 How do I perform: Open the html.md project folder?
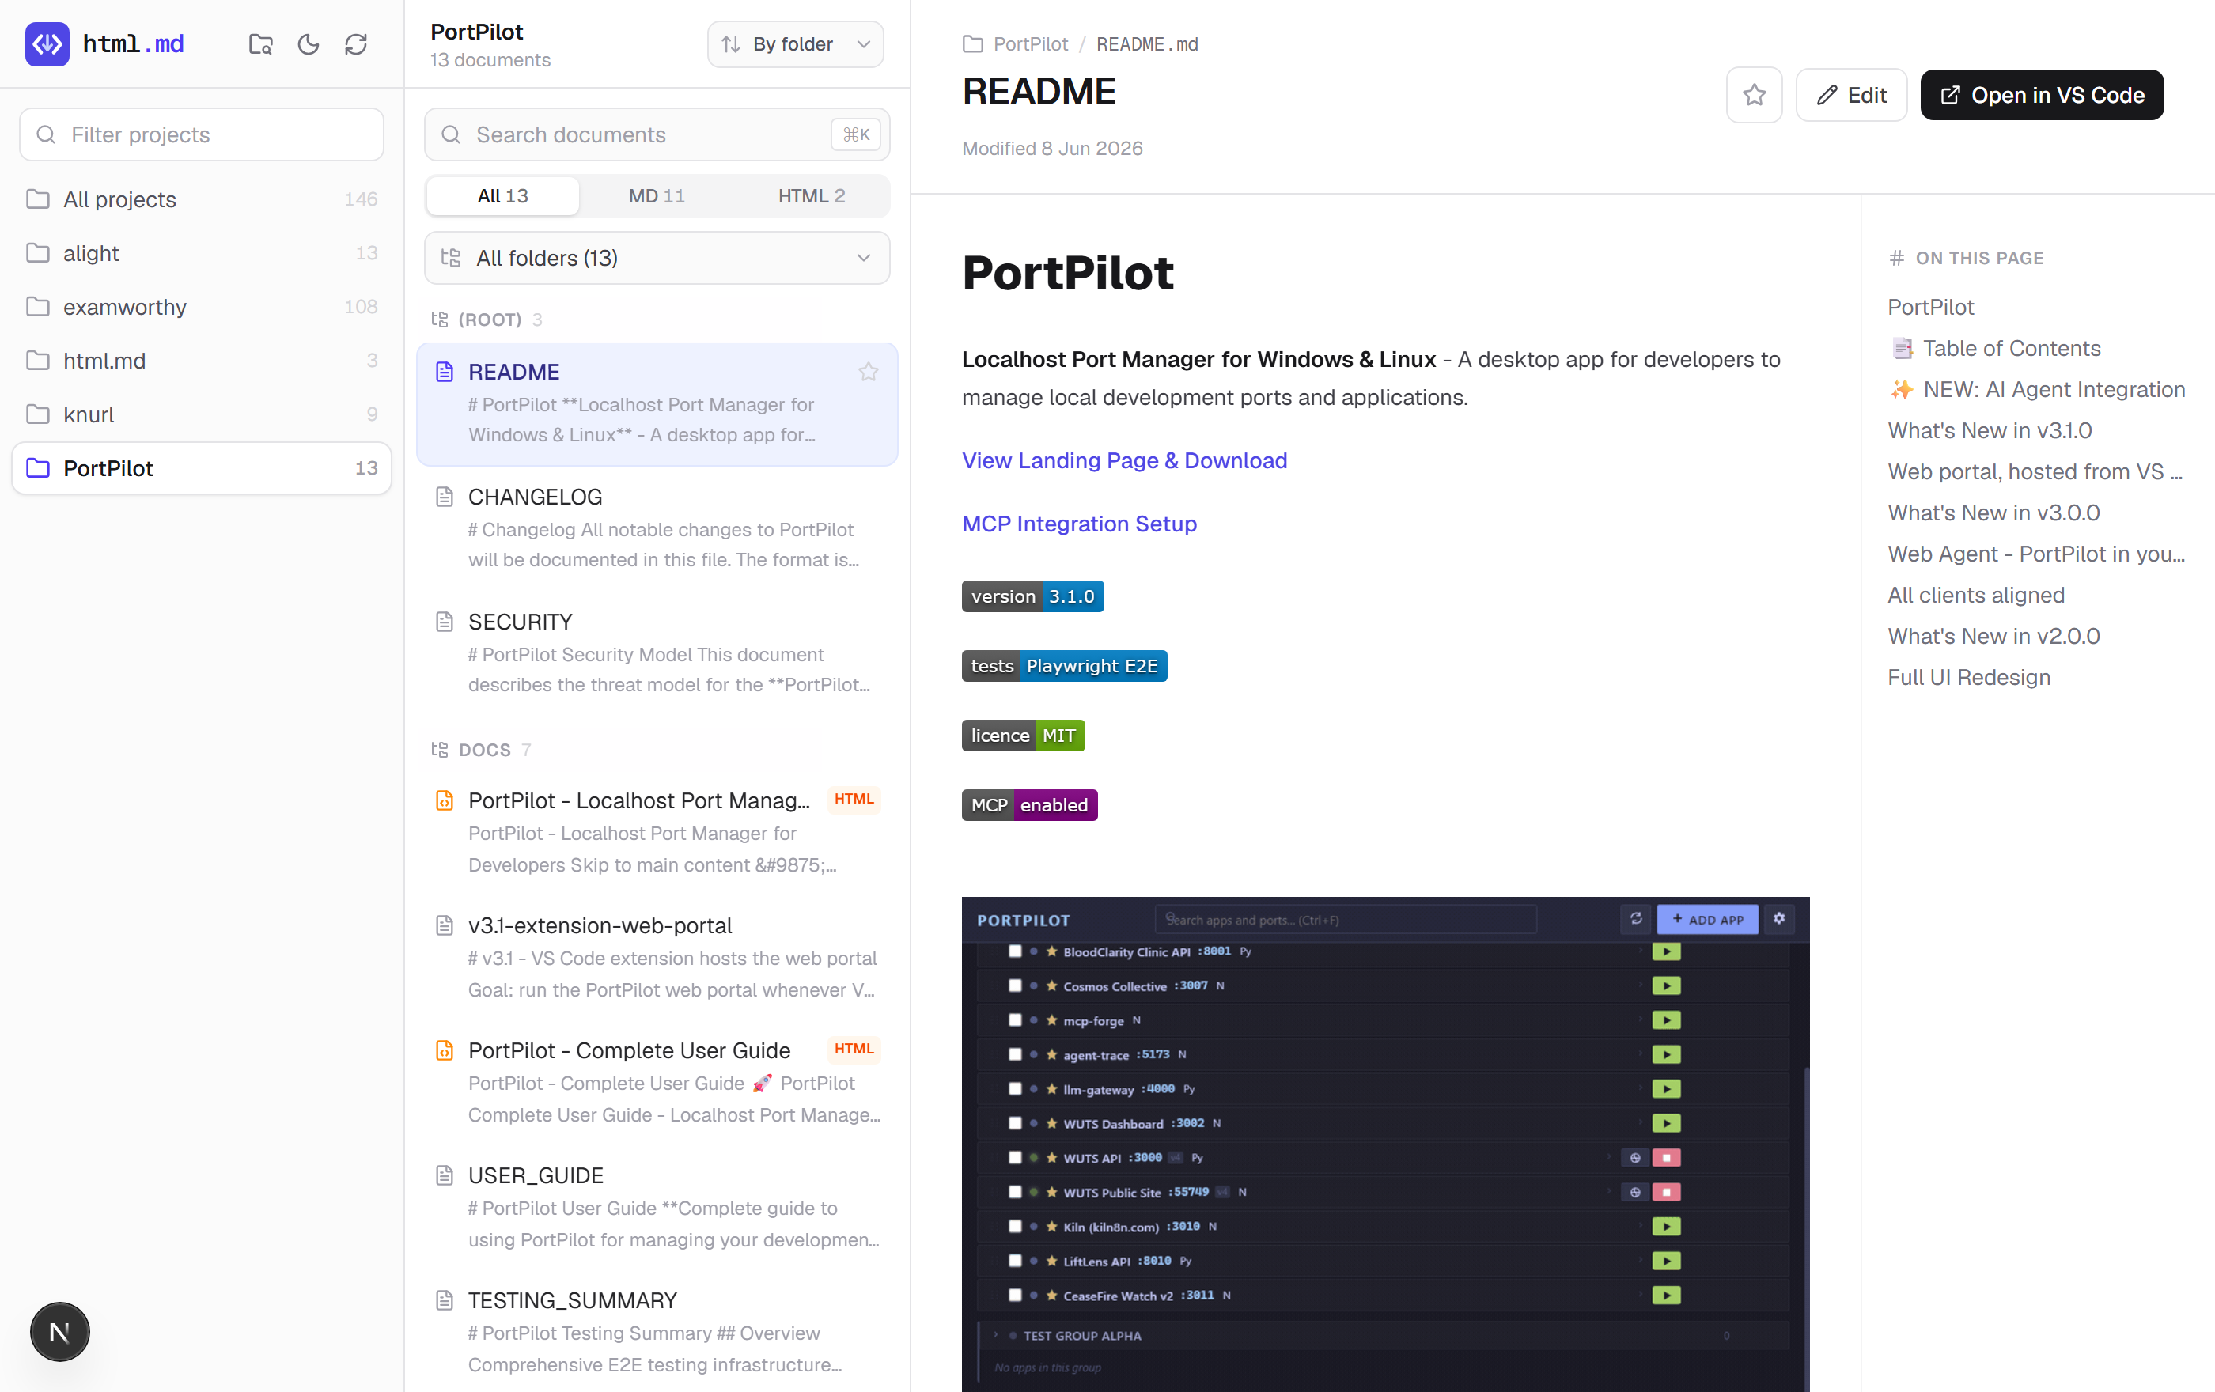[x=202, y=361]
